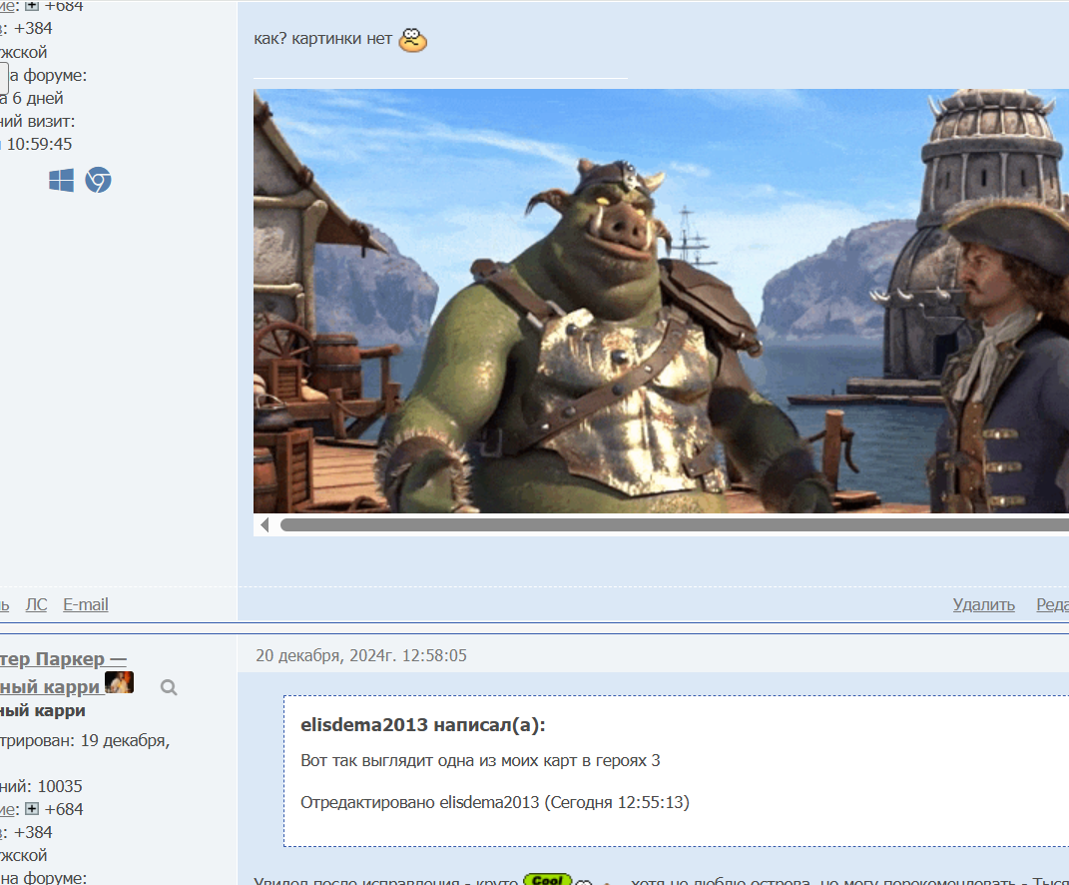This screenshot has height=885, width=1069.
Task: Click the confused smiley after "картинки нет"
Action: (412, 41)
